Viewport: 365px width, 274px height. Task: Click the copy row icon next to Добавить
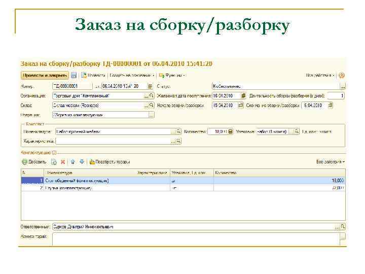click(54, 162)
